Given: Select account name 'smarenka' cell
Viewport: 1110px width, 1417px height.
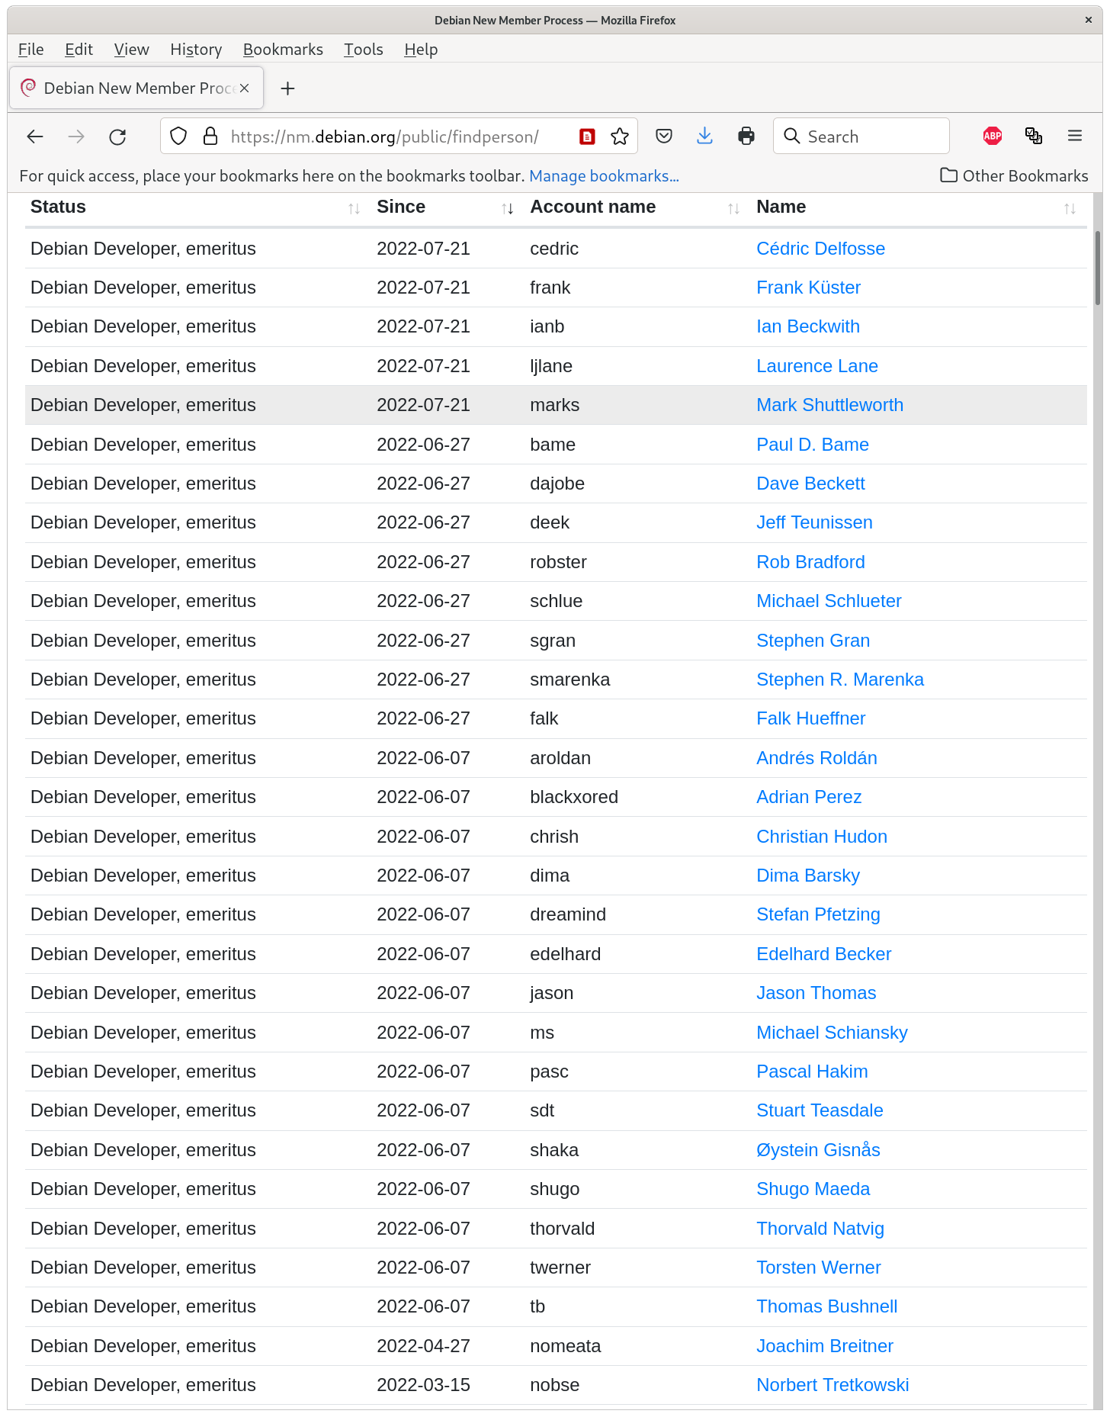Looking at the screenshot, I should tap(569, 680).
